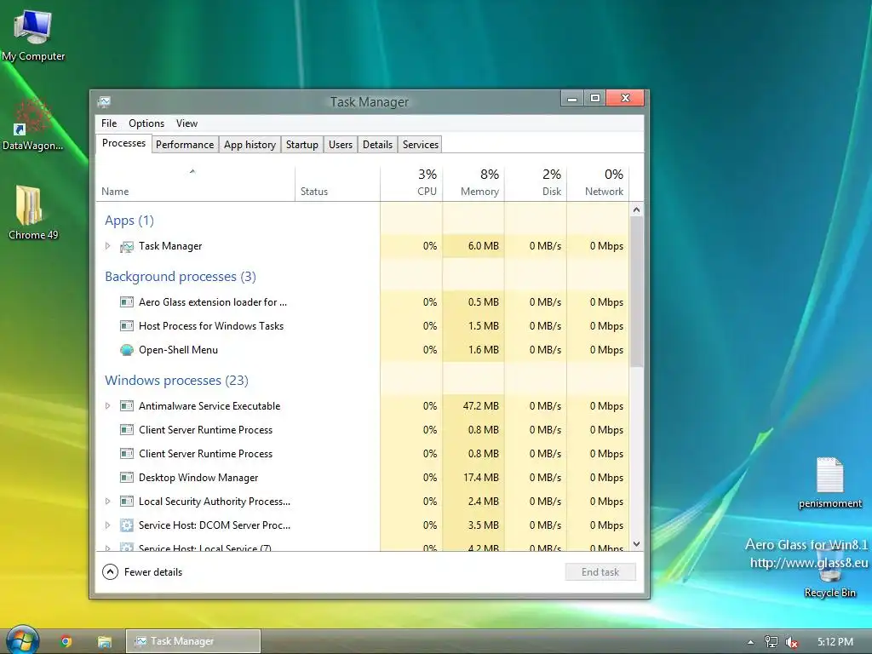Switch to the Startup tab

click(302, 145)
